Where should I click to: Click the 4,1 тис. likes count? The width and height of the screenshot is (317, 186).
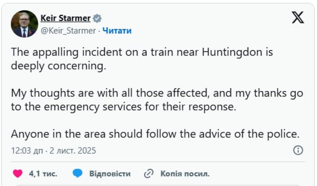click(x=43, y=174)
